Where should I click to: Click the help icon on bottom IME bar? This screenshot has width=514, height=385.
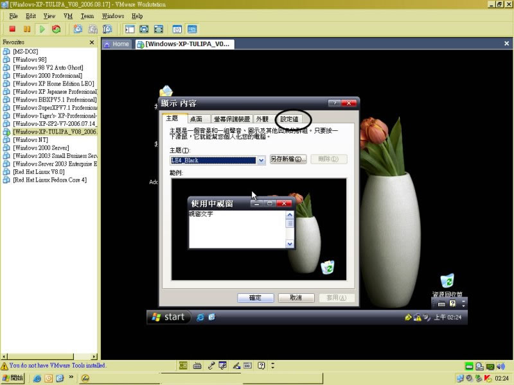tap(261, 365)
